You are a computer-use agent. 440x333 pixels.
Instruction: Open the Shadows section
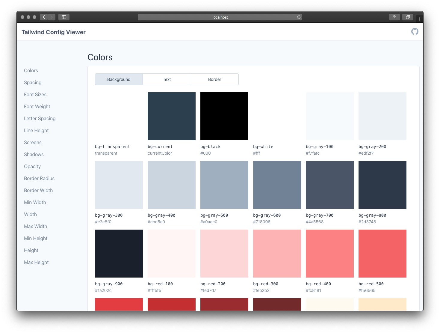coord(34,154)
